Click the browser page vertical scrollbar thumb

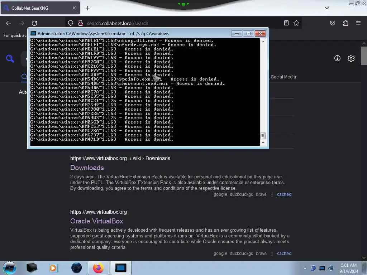point(364,56)
